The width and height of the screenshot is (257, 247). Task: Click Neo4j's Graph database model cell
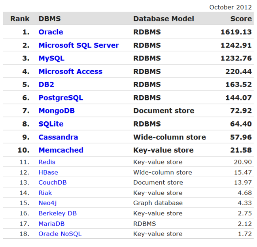coord(158,203)
